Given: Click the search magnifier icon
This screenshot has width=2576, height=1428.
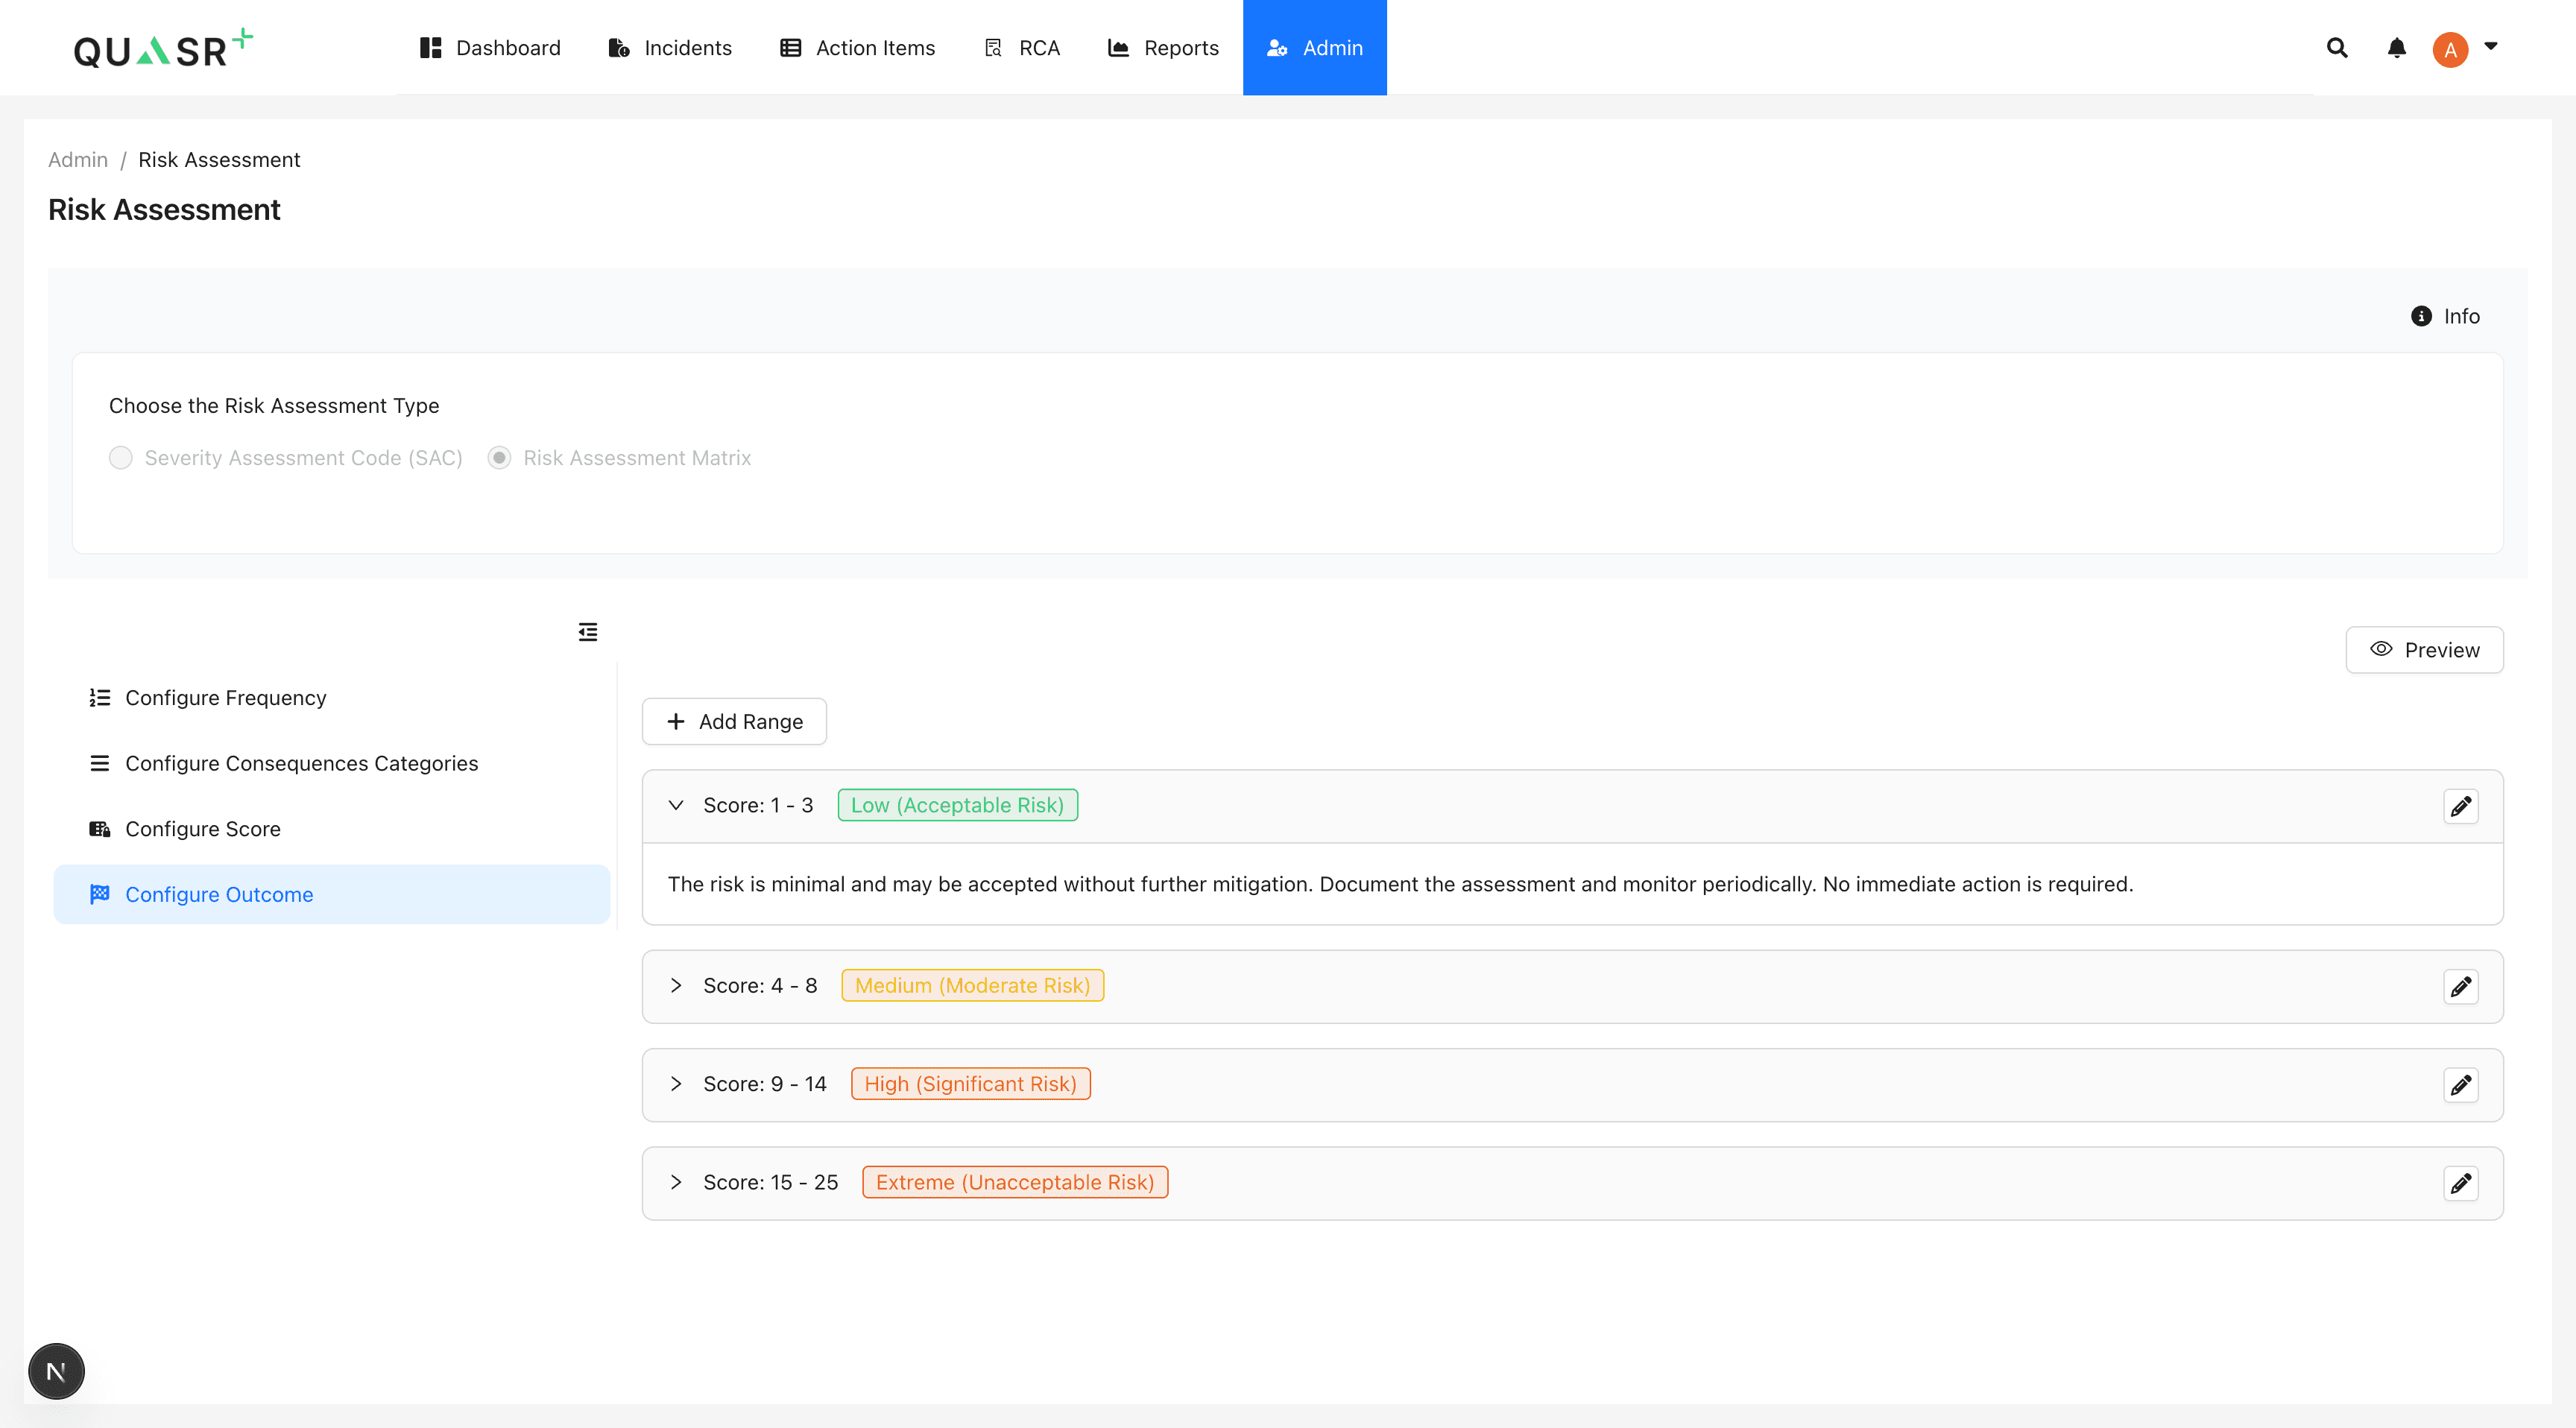Looking at the screenshot, I should point(2337,47).
